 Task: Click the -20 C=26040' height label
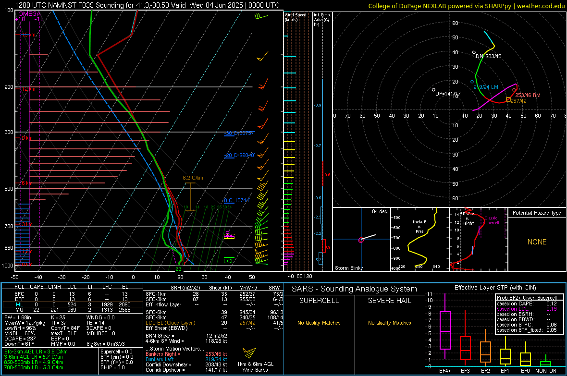239,155
